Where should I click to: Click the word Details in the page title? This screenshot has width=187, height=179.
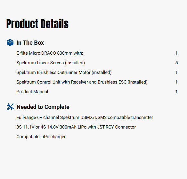point(54,24)
